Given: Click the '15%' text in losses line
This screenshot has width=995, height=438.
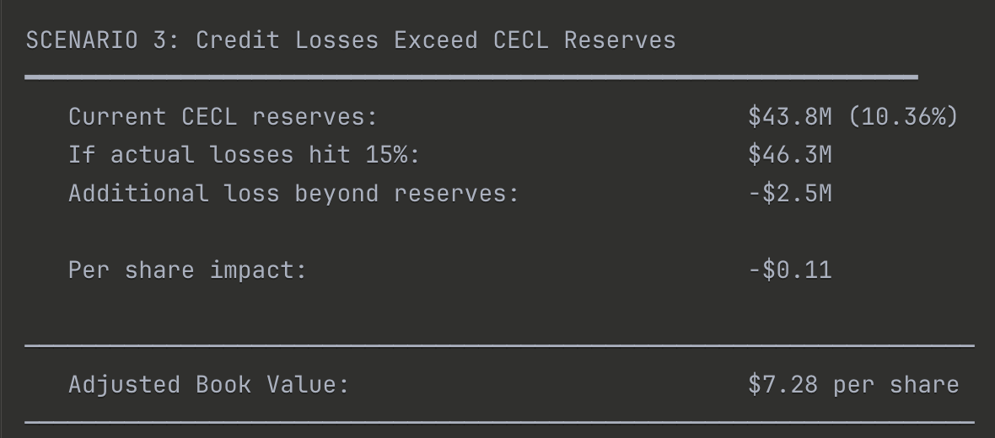Looking at the screenshot, I should point(386,155).
